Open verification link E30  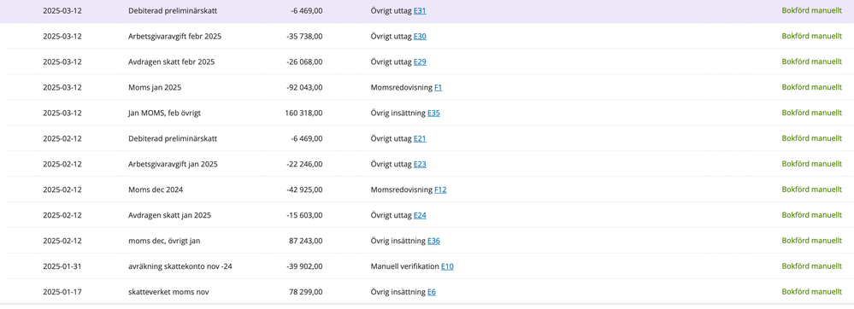click(420, 37)
